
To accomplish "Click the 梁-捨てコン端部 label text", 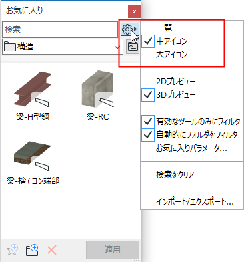I will coord(33,181).
